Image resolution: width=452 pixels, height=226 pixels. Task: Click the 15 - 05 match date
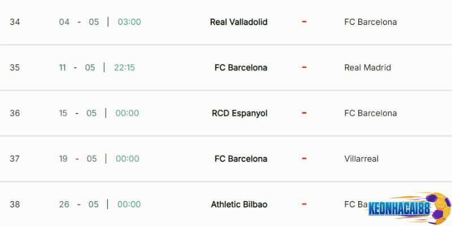(78, 113)
